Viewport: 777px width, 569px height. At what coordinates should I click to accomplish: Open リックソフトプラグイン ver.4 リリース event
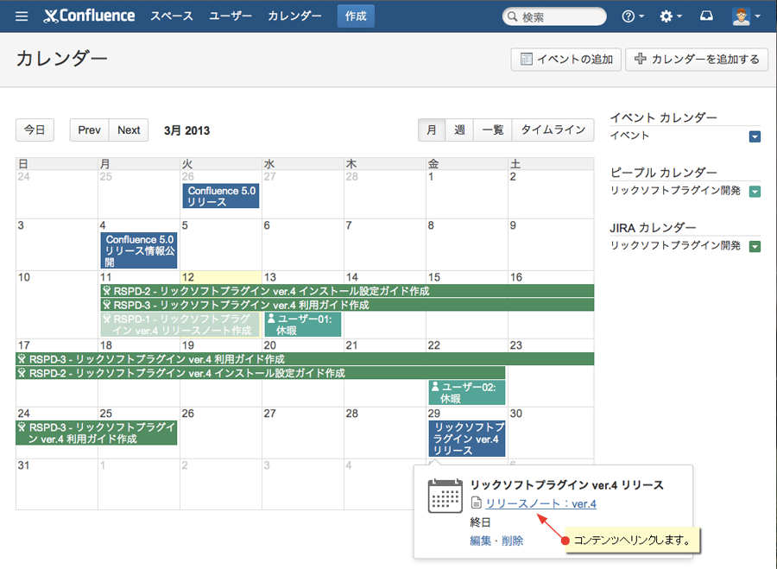[x=467, y=439]
